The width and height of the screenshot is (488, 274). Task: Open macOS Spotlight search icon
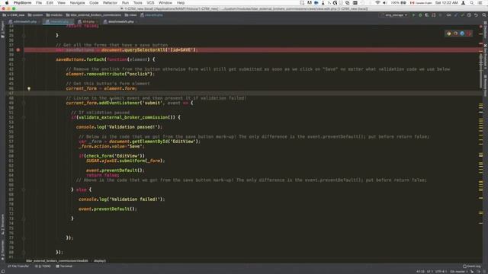[472, 3]
